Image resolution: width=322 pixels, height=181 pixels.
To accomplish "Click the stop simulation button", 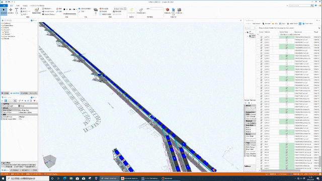I will [64, 9].
